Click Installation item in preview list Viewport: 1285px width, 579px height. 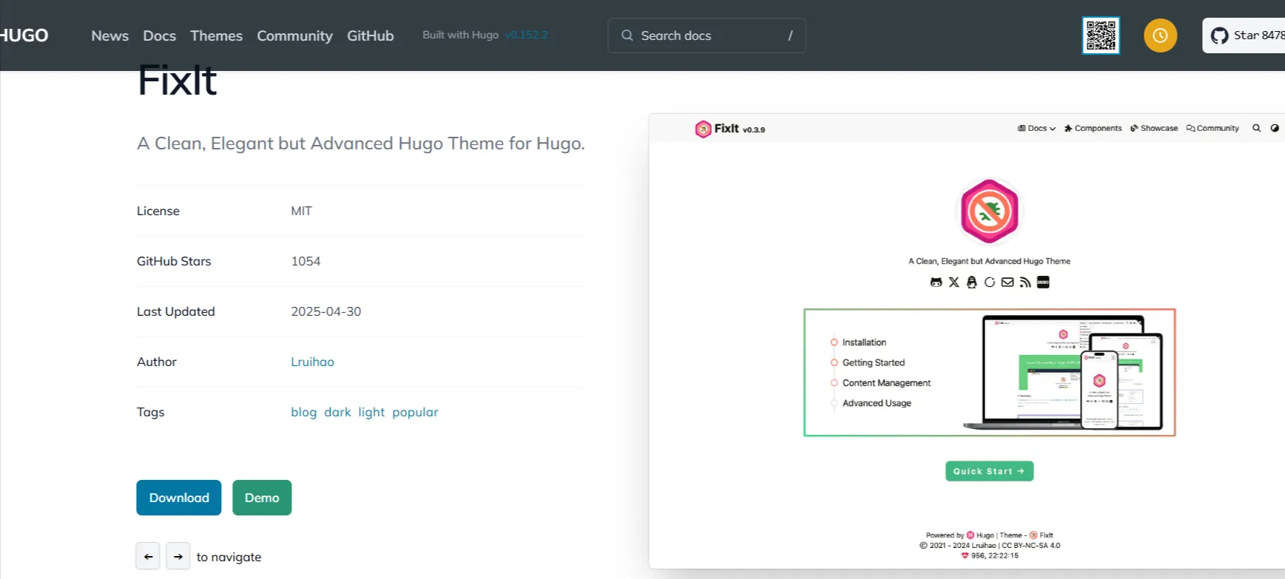(864, 342)
